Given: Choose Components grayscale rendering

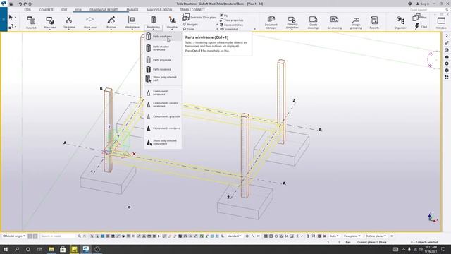Looking at the screenshot, I should (163, 116).
